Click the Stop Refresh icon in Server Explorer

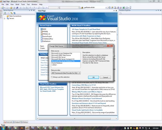[8, 13]
